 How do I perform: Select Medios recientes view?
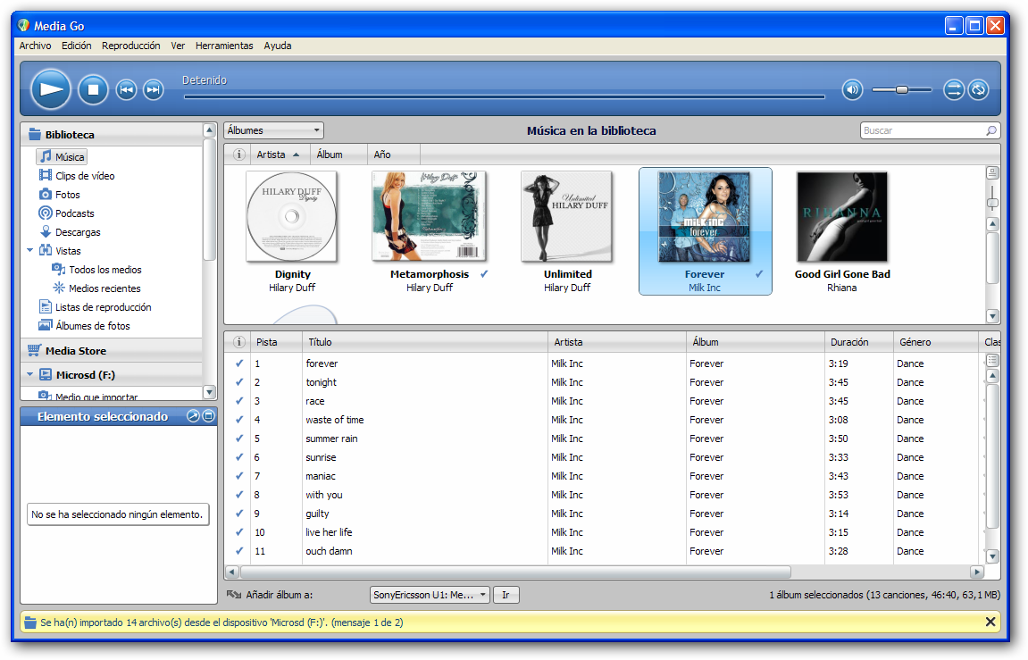coord(97,288)
